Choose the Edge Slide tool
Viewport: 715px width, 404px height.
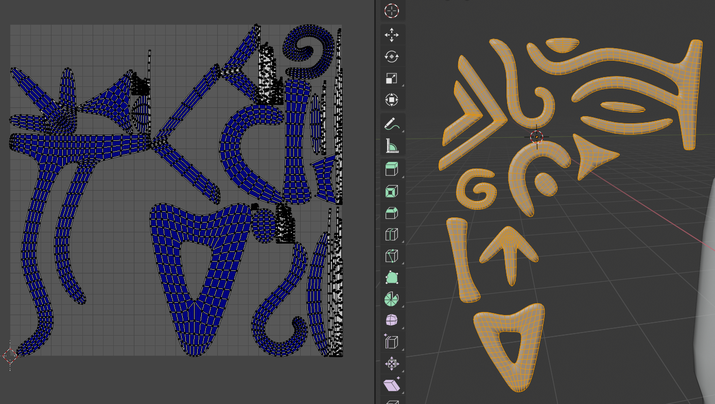coord(392,342)
